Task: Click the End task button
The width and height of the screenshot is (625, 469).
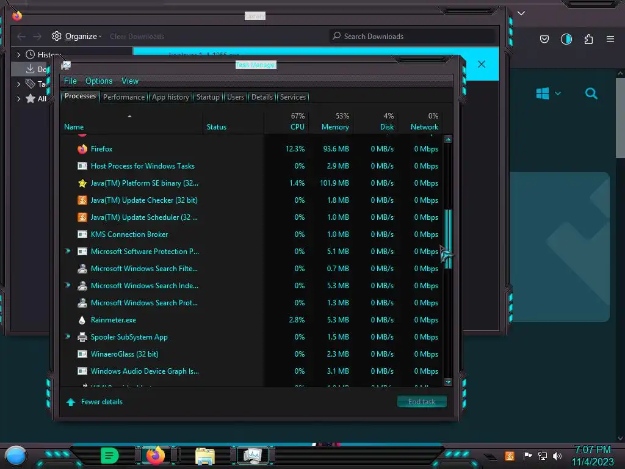Action: (422, 402)
